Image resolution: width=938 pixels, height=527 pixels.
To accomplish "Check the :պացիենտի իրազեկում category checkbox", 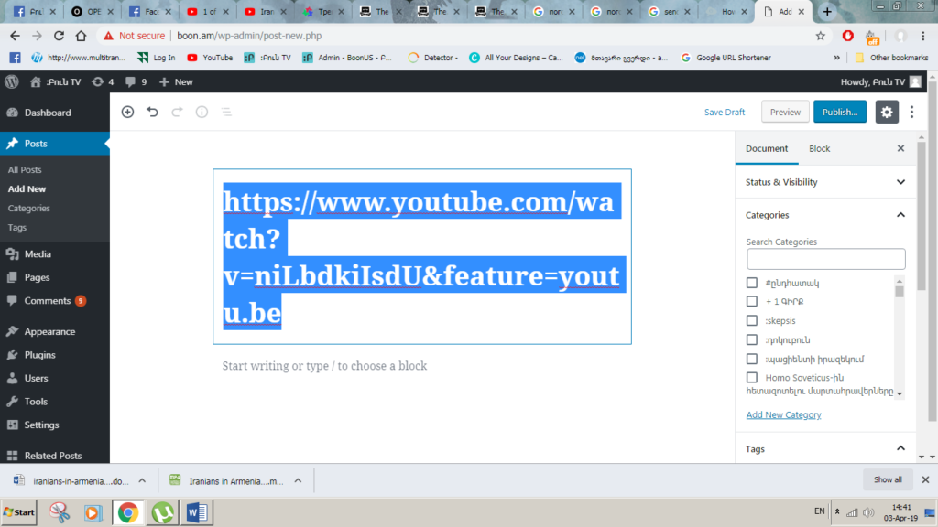I will (752, 359).
